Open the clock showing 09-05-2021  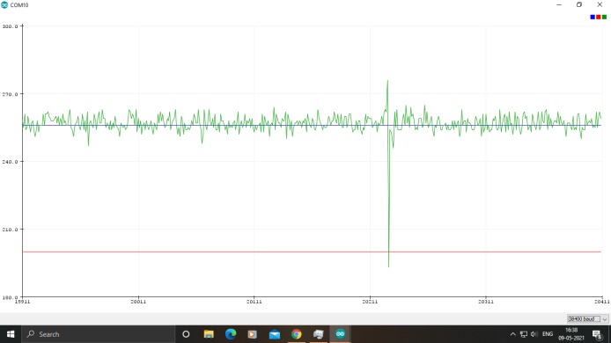571,334
